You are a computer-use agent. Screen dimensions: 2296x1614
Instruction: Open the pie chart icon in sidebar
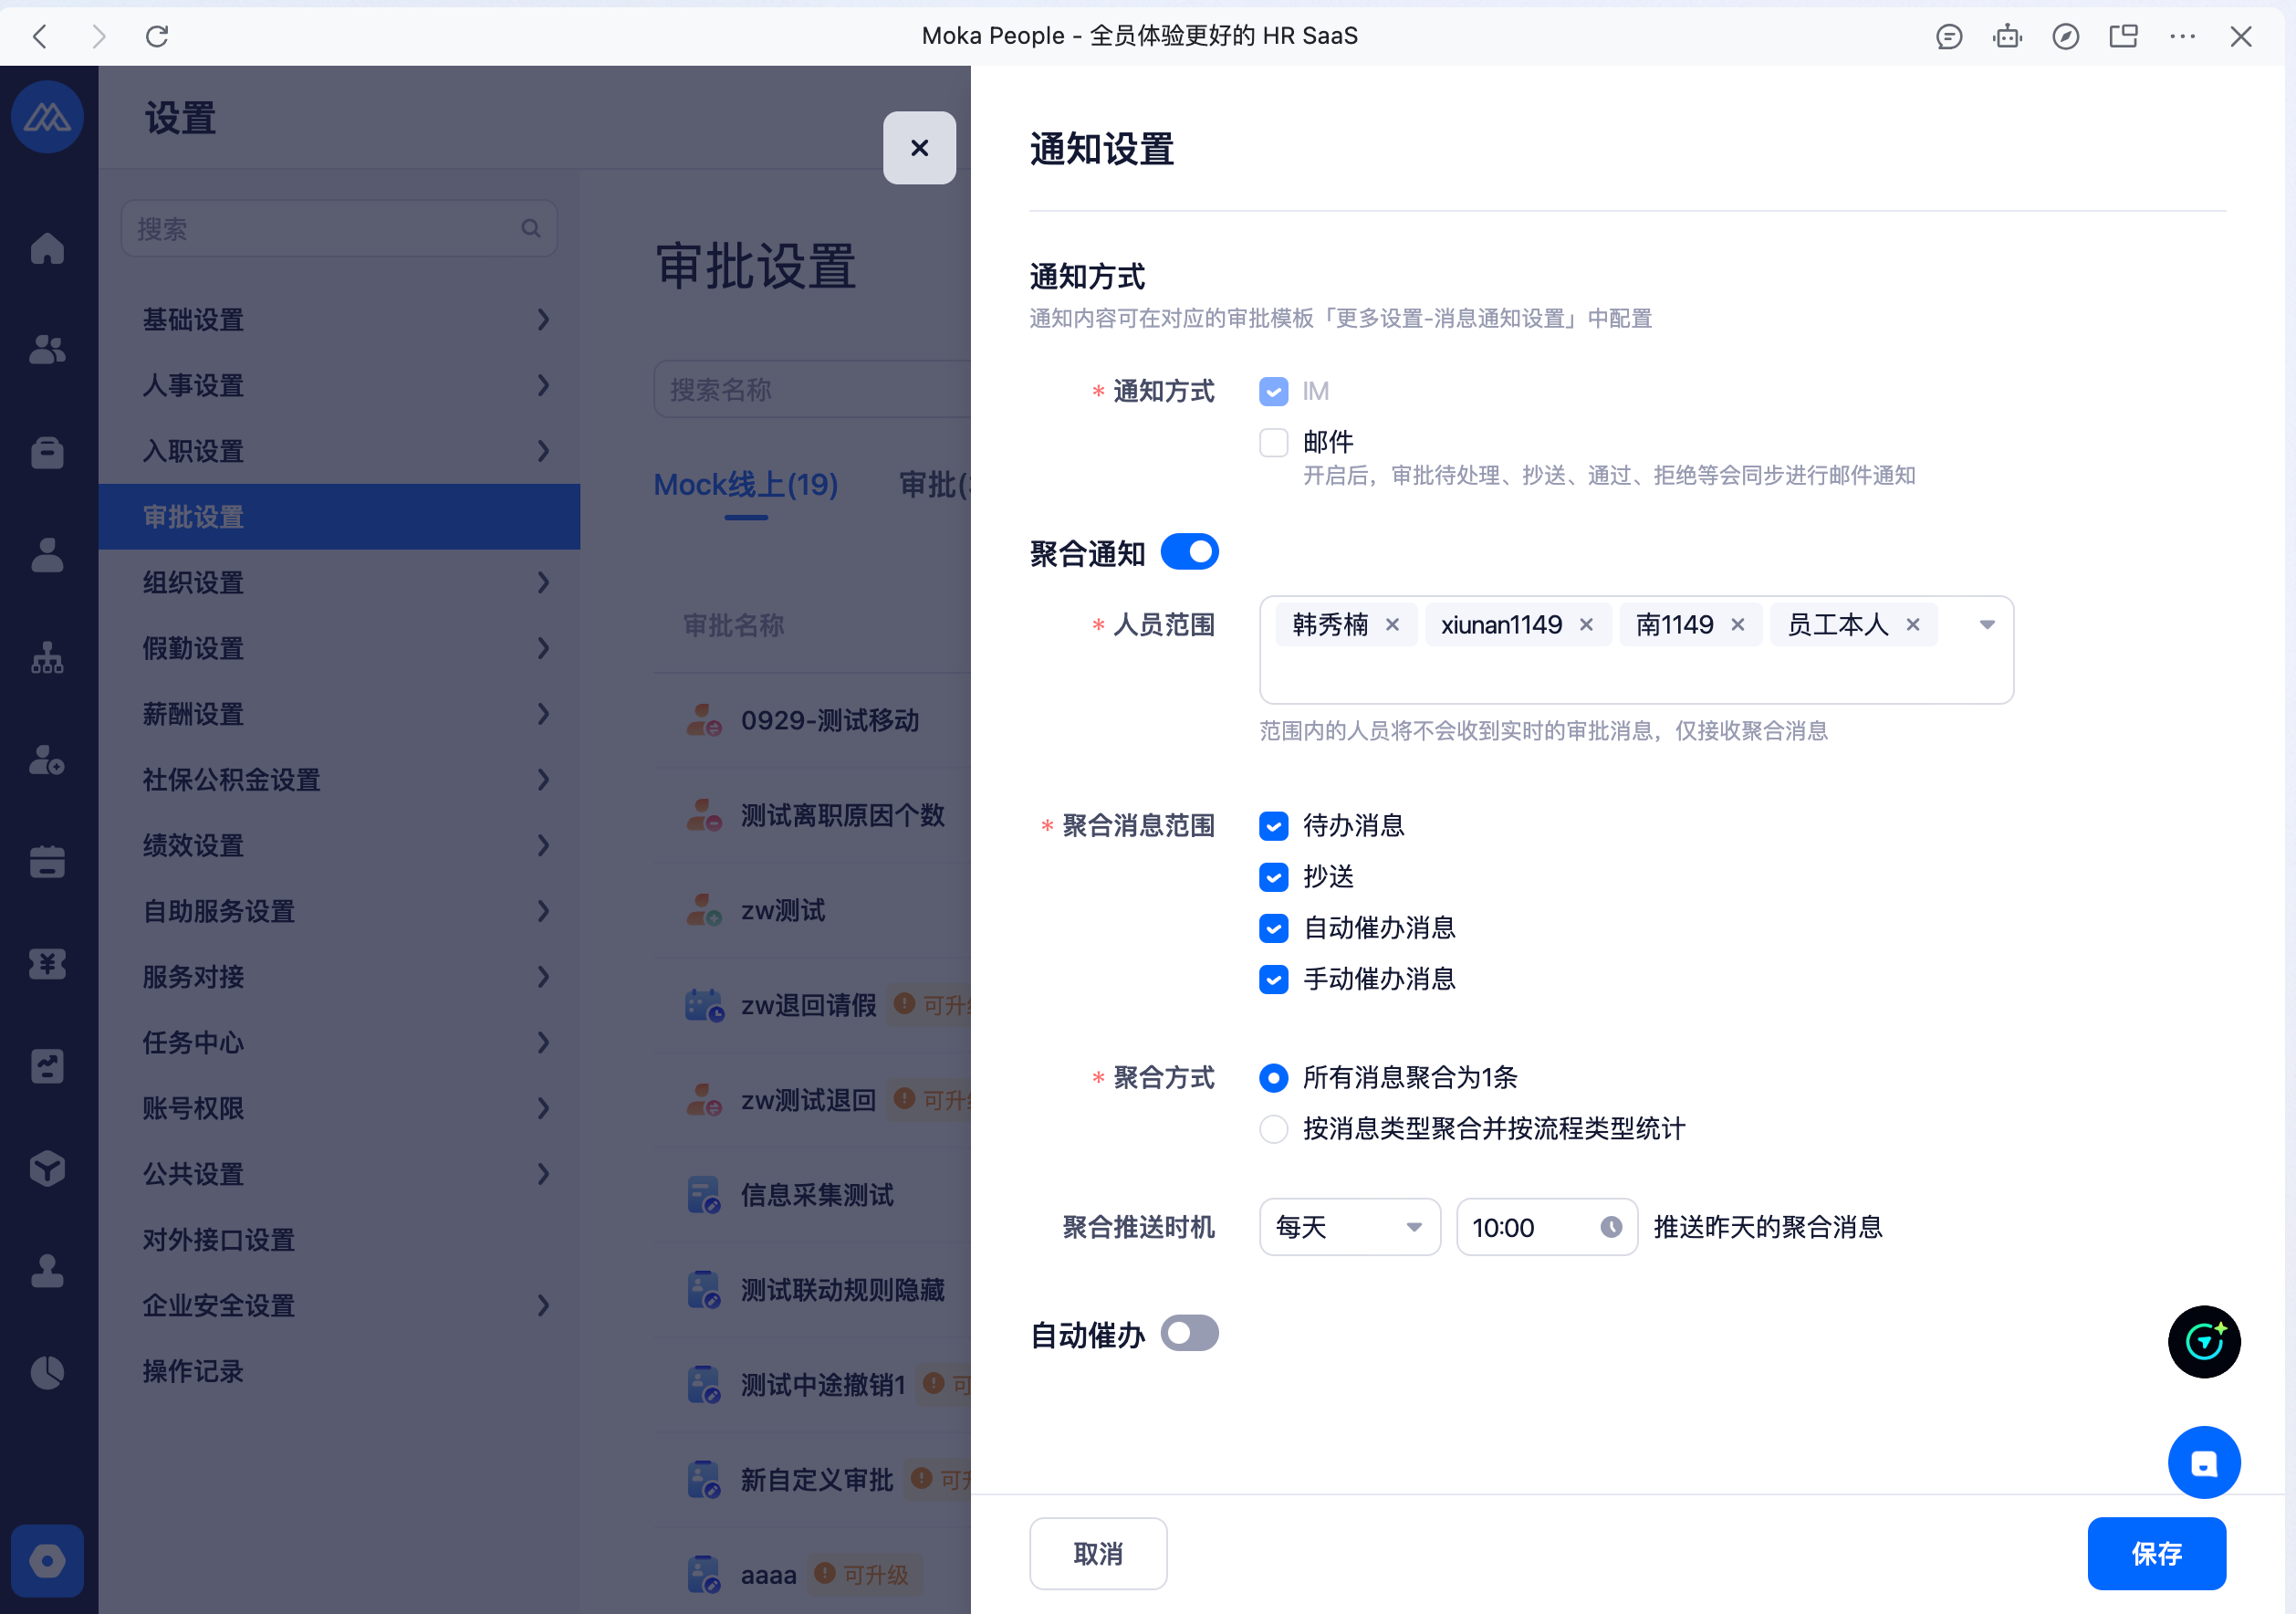click(47, 1372)
